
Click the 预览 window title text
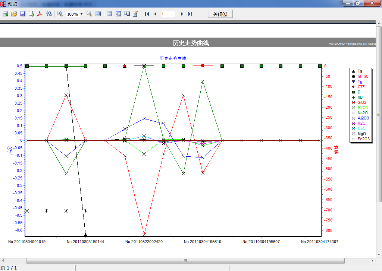12,4
